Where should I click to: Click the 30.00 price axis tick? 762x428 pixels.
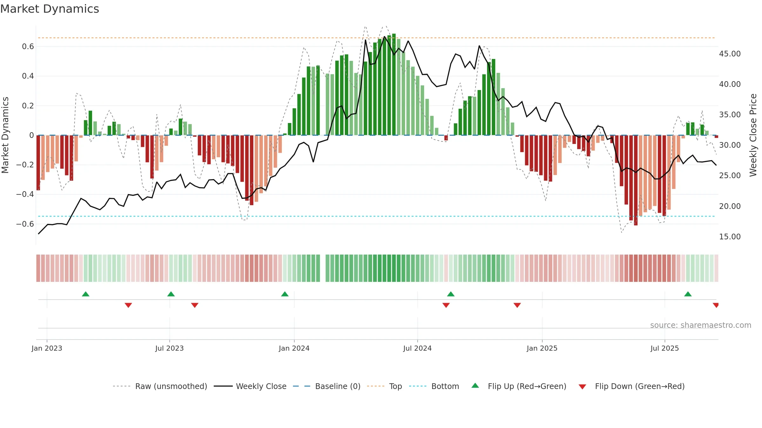pos(730,145)
